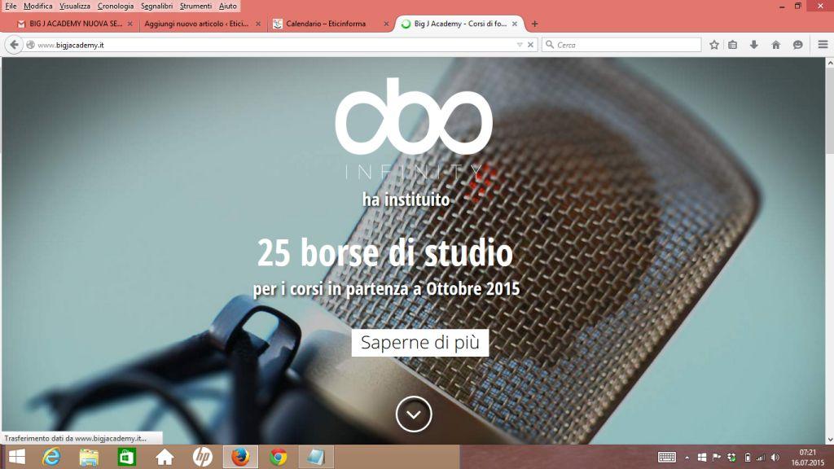Screen dimensions: 834x469
Task: Go to the Firefox home page
Action: pyautogui.click(x=776, y=45)
